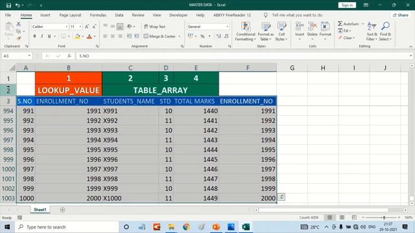Screen dimensions: 415x233
Task: Click the Delete cells icon
Action: click(313, 27)
